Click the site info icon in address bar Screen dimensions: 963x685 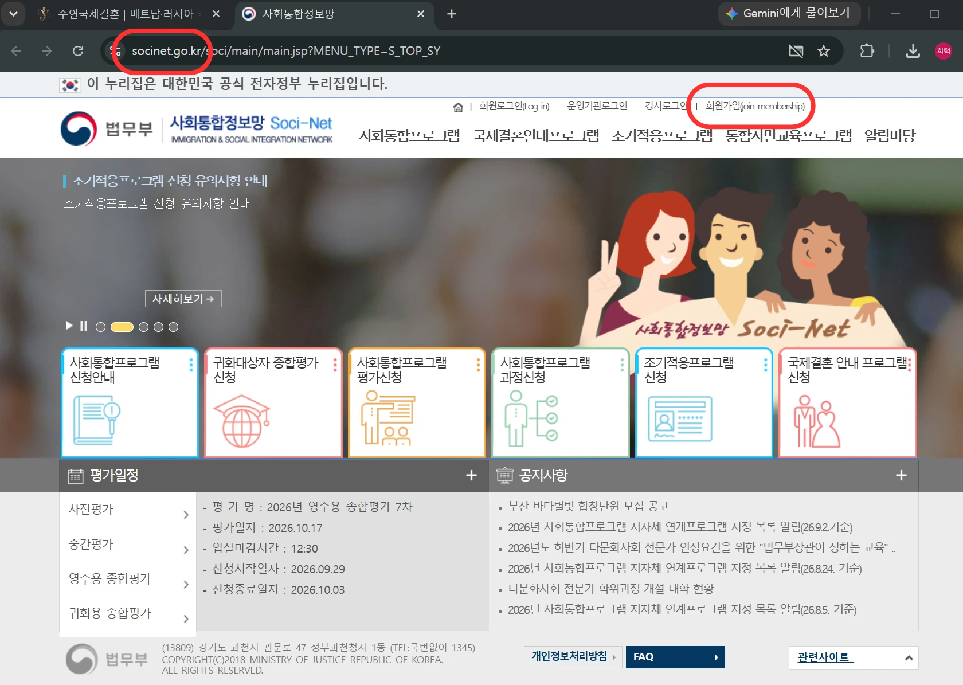pos(115,51)
